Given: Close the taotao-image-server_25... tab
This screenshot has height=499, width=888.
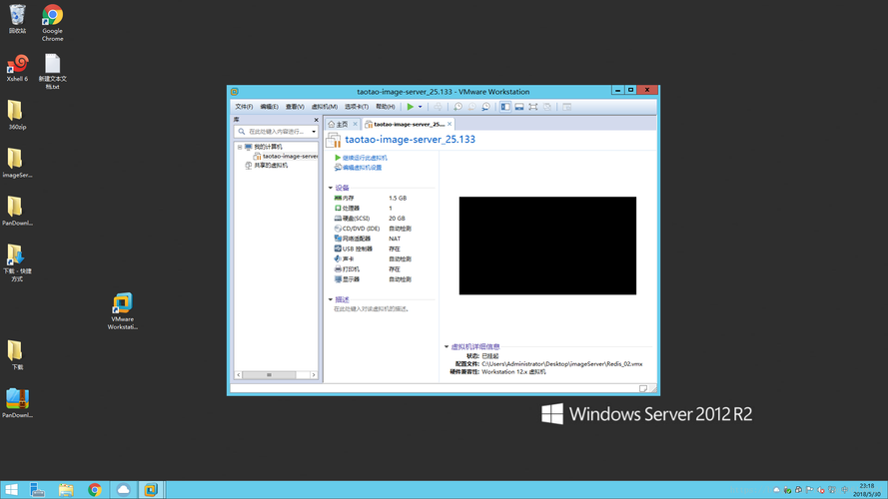Looking at the screenshot, I should click(449, 124).
